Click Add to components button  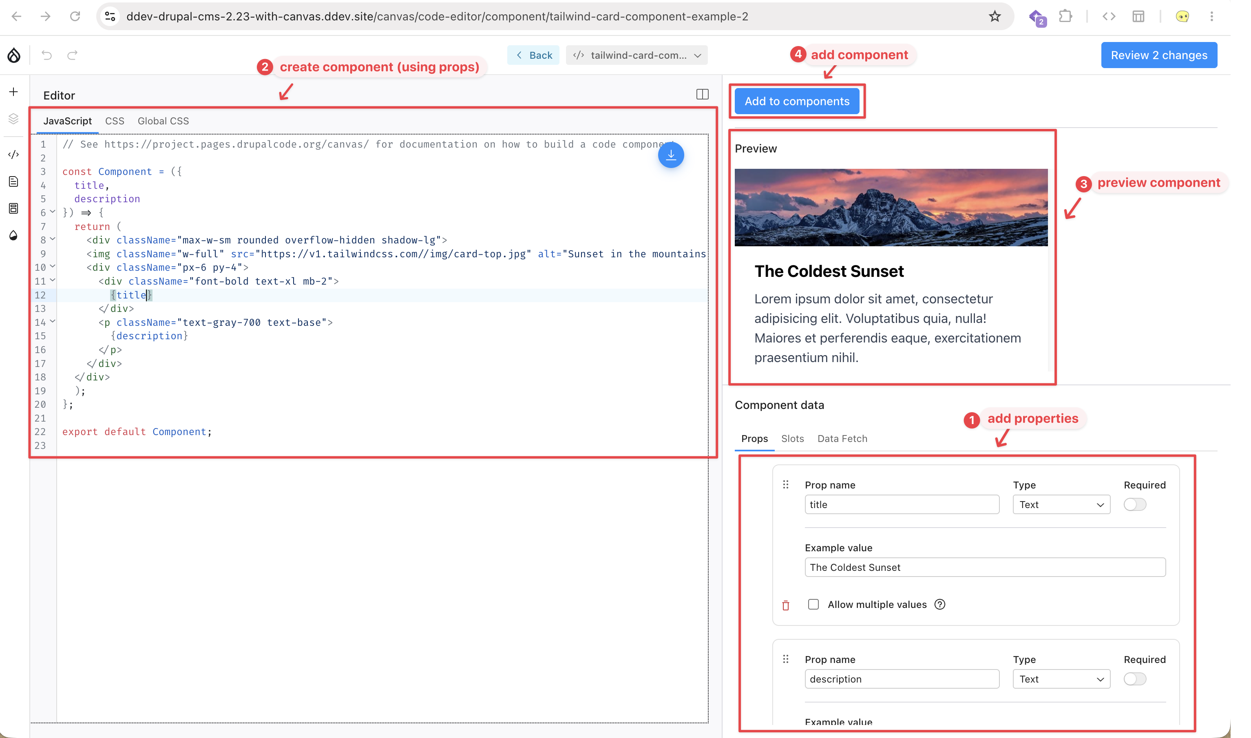tap(797, 102)
